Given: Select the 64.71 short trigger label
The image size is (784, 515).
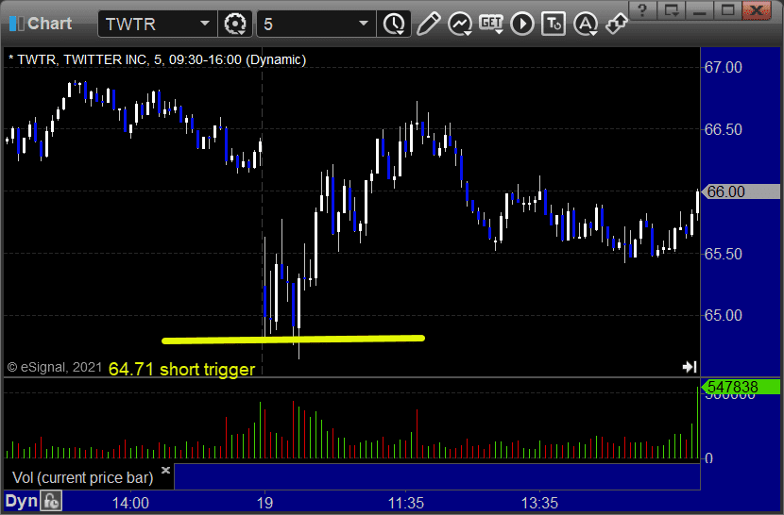Looking at the screenshot, I should pyautogui.click(x=181, y=369).
